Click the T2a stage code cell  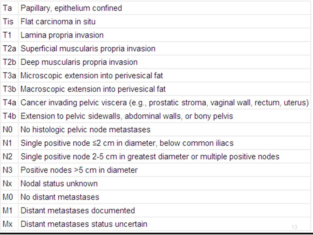tap(9, 49)
